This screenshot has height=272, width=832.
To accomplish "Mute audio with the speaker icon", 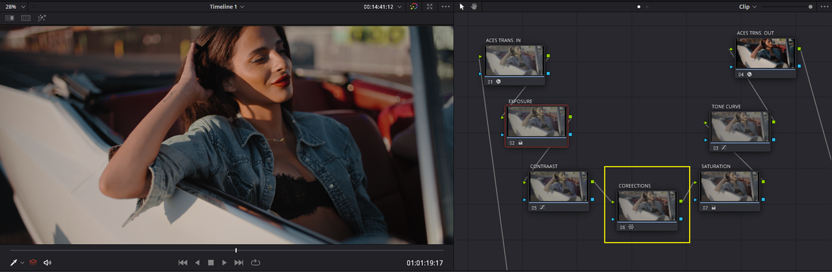I will pyautogui.click(x=47, y=262).
